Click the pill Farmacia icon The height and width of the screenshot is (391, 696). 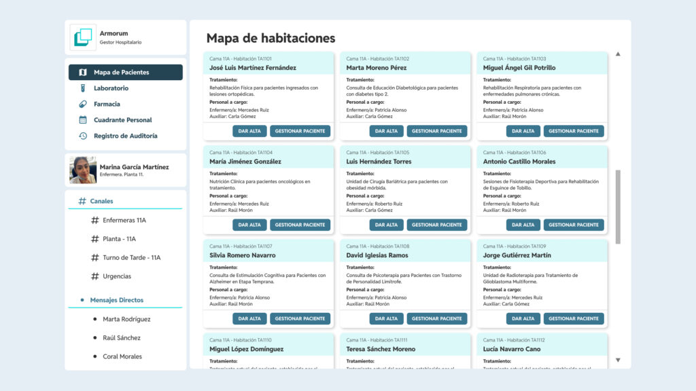pos(83,104)
